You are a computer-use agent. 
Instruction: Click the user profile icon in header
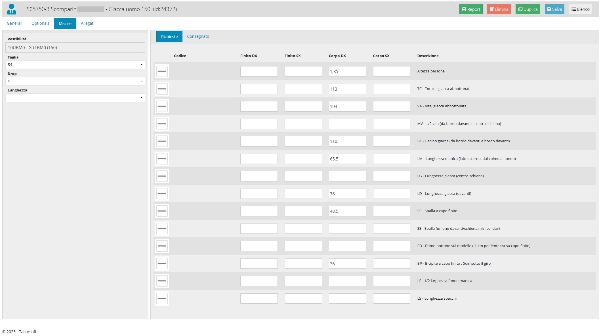(x=11, y=9)
